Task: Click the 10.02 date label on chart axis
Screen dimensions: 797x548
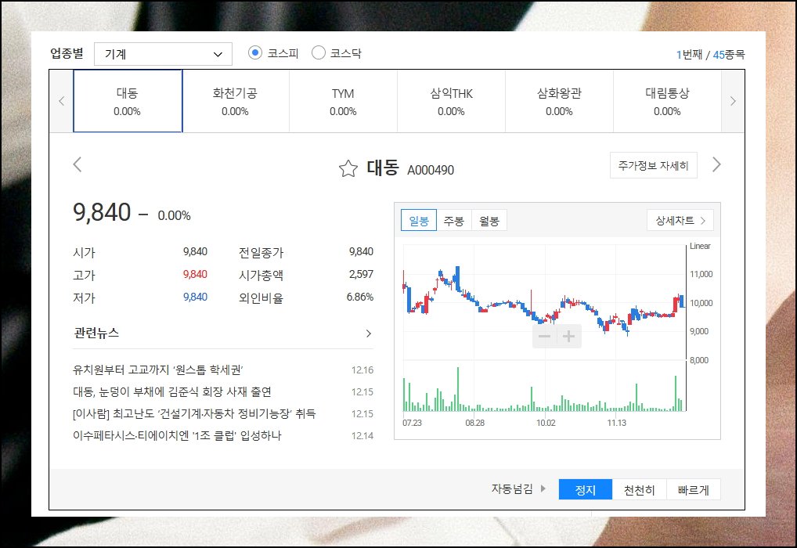Action: click(x=546, y=423)
